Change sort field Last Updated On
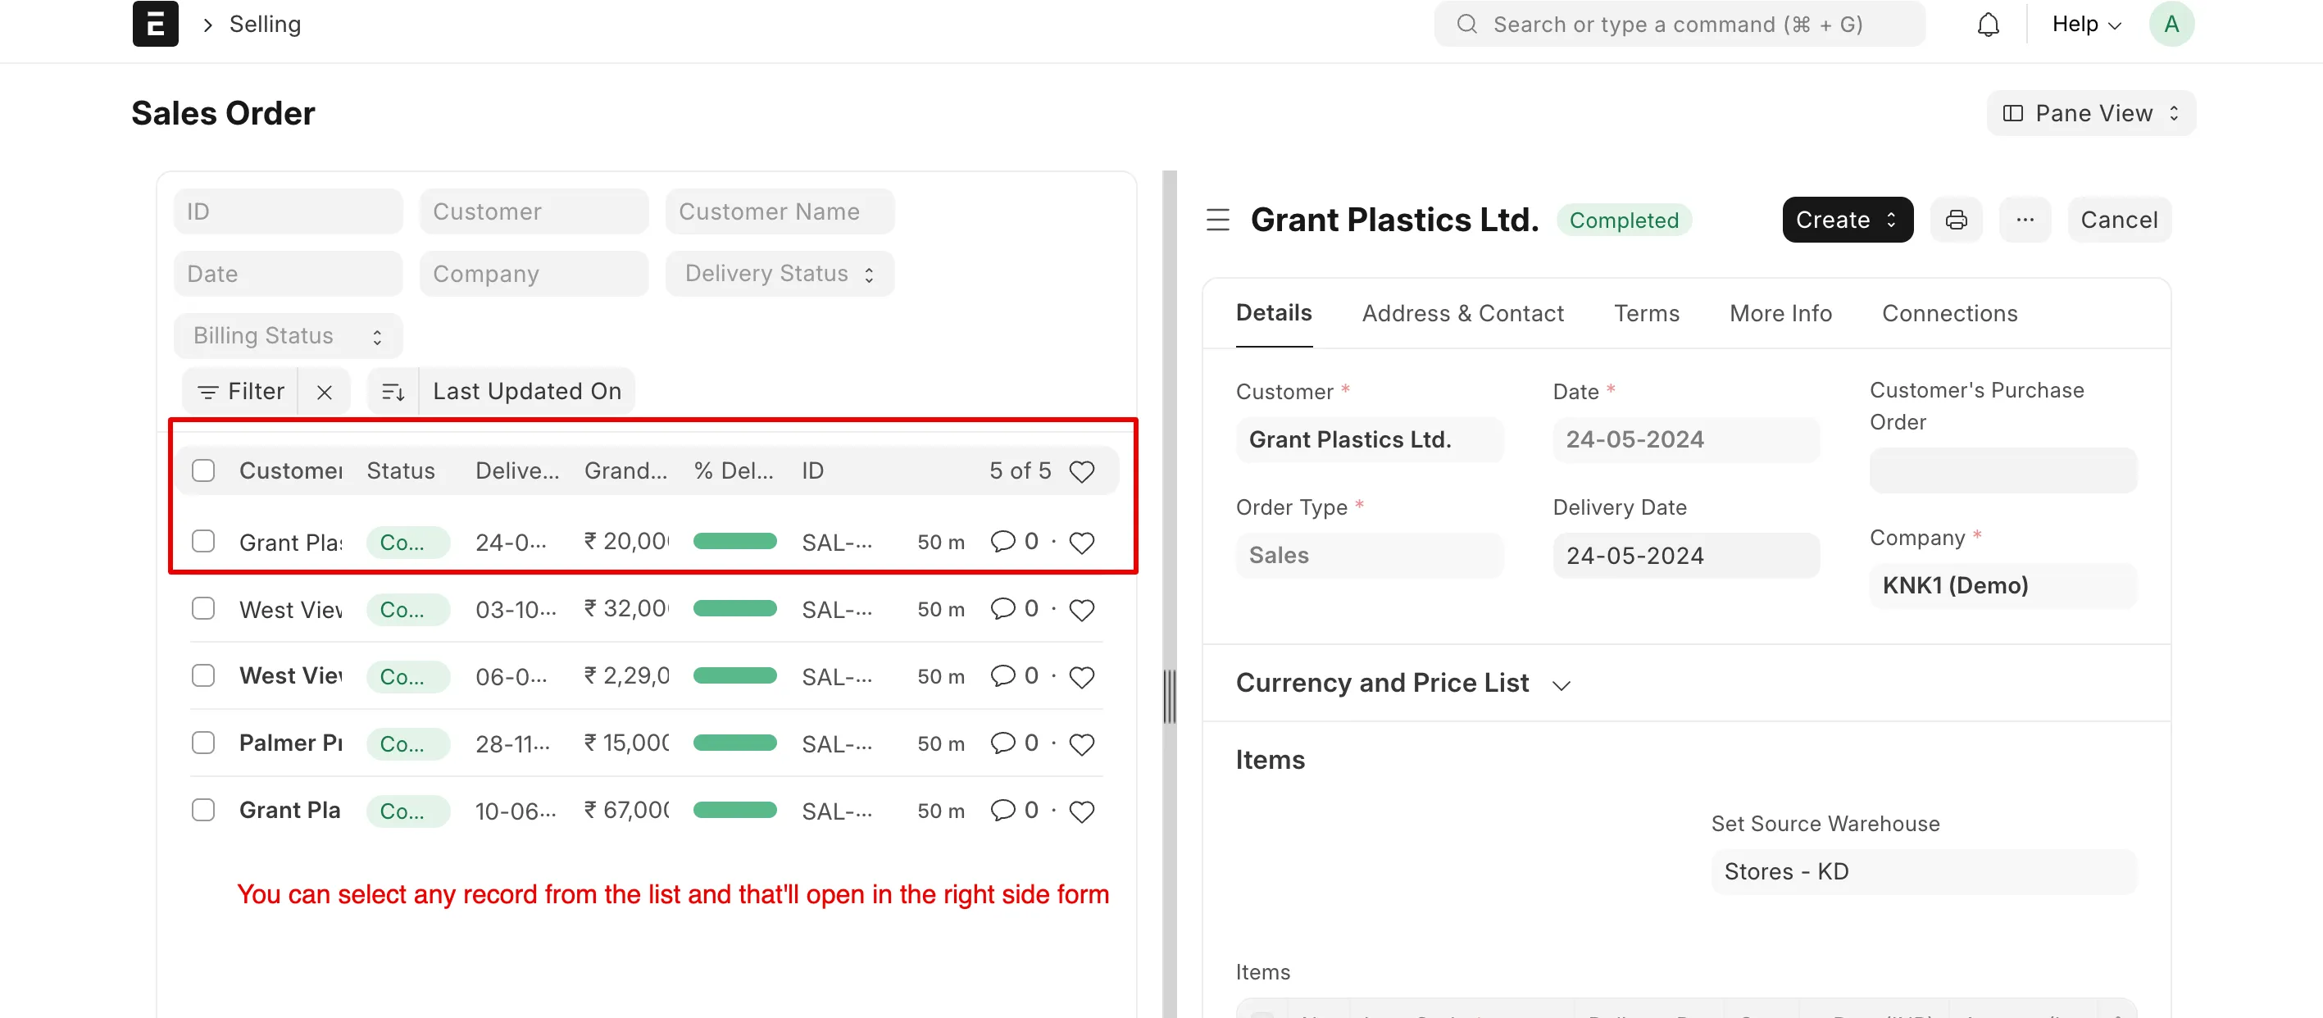2323x1018 pixels. pyautogui.click(x=526, y=391)
